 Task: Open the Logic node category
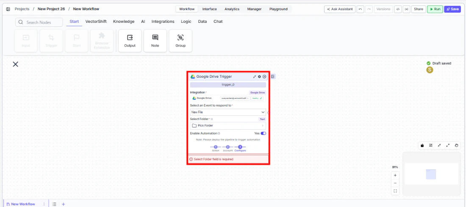[x=186, y=22]
